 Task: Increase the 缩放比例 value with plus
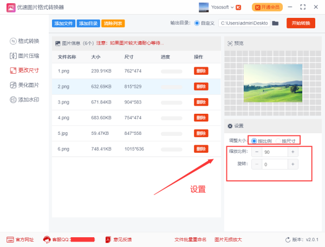click(293, 152)
